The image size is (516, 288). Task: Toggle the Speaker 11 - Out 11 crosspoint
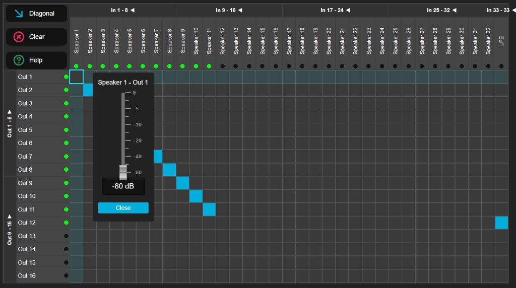[209, 209]
